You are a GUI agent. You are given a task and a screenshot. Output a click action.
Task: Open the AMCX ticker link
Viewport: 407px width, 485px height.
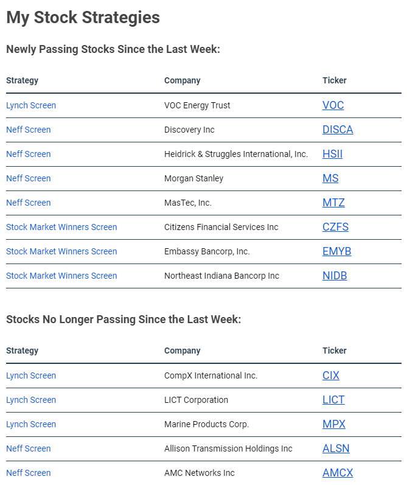click(x=338, y=473)
